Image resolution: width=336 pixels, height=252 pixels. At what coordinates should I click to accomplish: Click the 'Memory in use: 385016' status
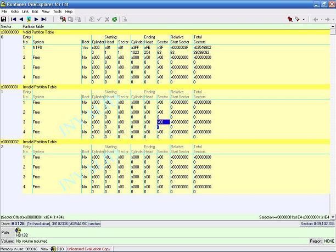pos(19,249)
